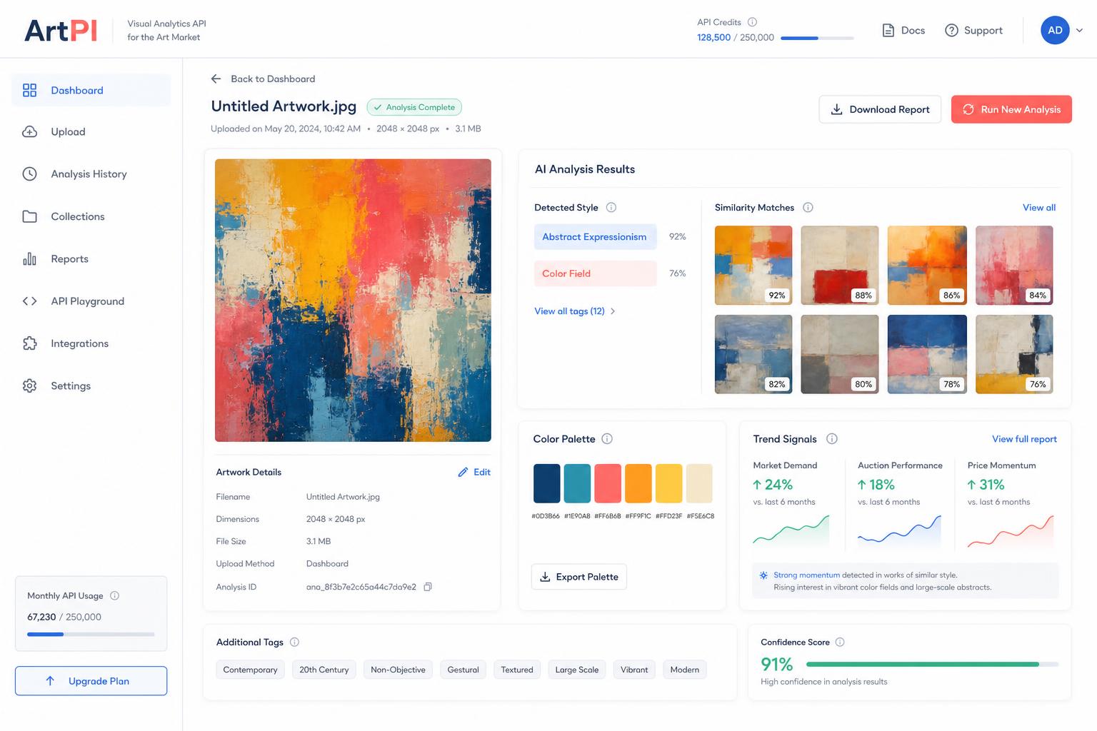Go to Analysis History
The width and height of the screenshot is (1097, 731).
(91, 174)
